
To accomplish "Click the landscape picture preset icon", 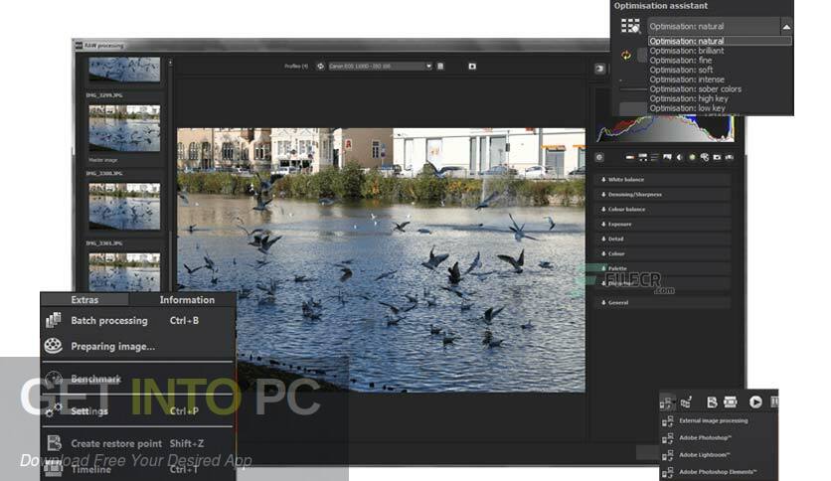I will click(x=667, y=157).
